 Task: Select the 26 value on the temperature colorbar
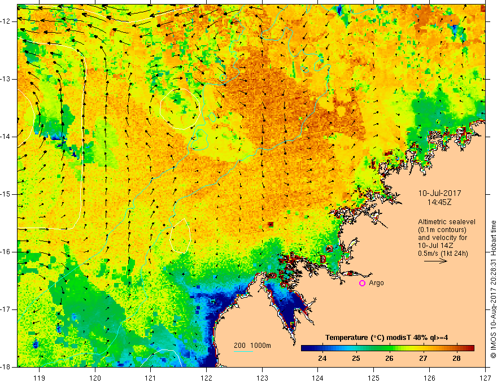(x=390, y=359)
